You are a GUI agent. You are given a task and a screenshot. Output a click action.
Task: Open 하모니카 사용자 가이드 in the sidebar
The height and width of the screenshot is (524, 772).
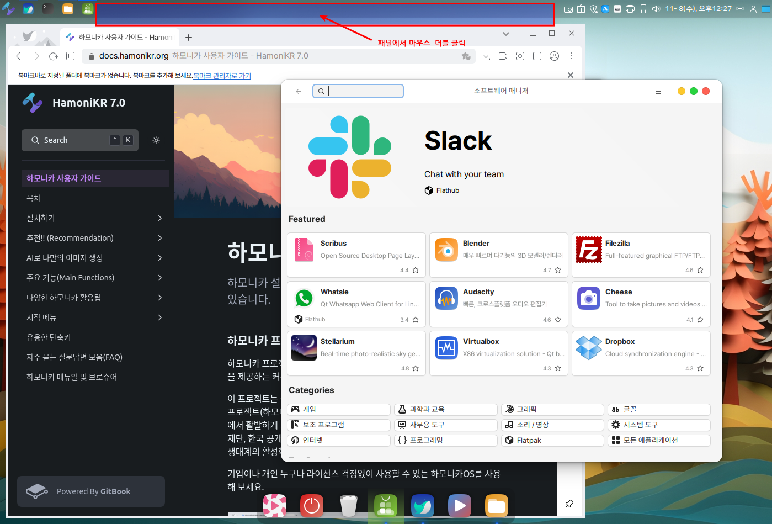pos(95,178)
